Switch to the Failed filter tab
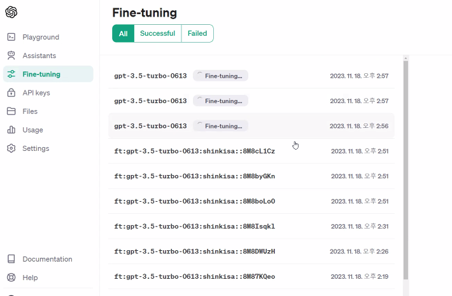The width and height of the screenshot is (452, 296). pyautogui.click(x=197, y=34)
